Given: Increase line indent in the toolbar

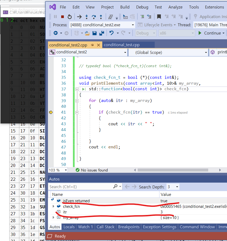Looking at the screenshot, I should pyautogui.click(x=142, y=17).
